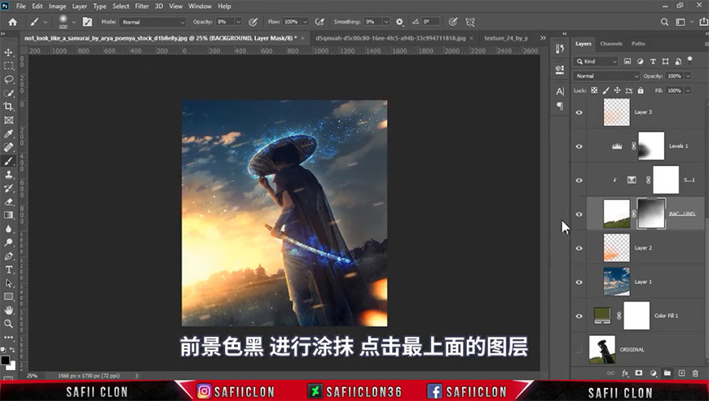Open the blending Mode dropdown in options bar
709x401 pixels.
click(153, 22)
